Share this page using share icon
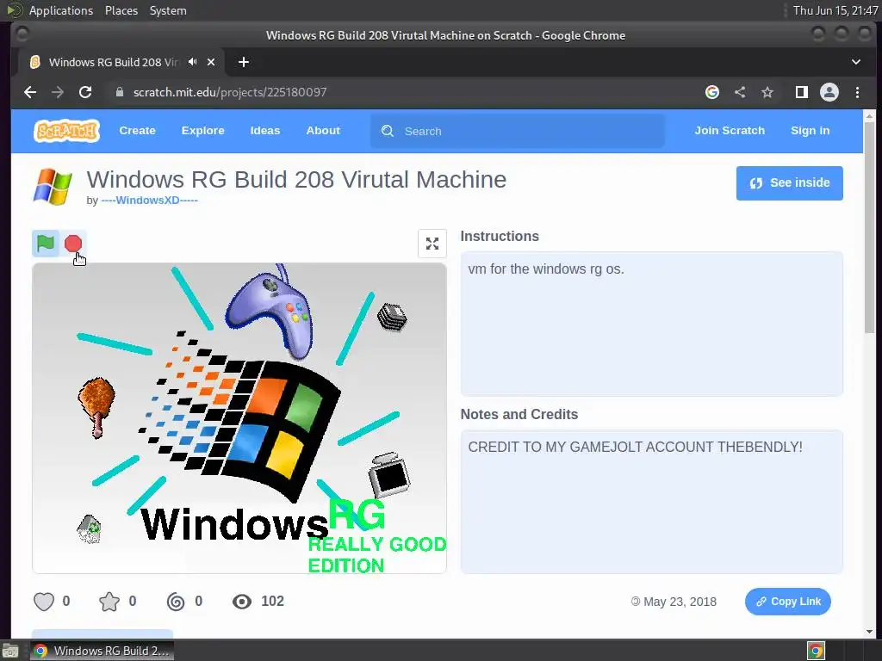Screen dimensions: 882x661 [740, 92]
